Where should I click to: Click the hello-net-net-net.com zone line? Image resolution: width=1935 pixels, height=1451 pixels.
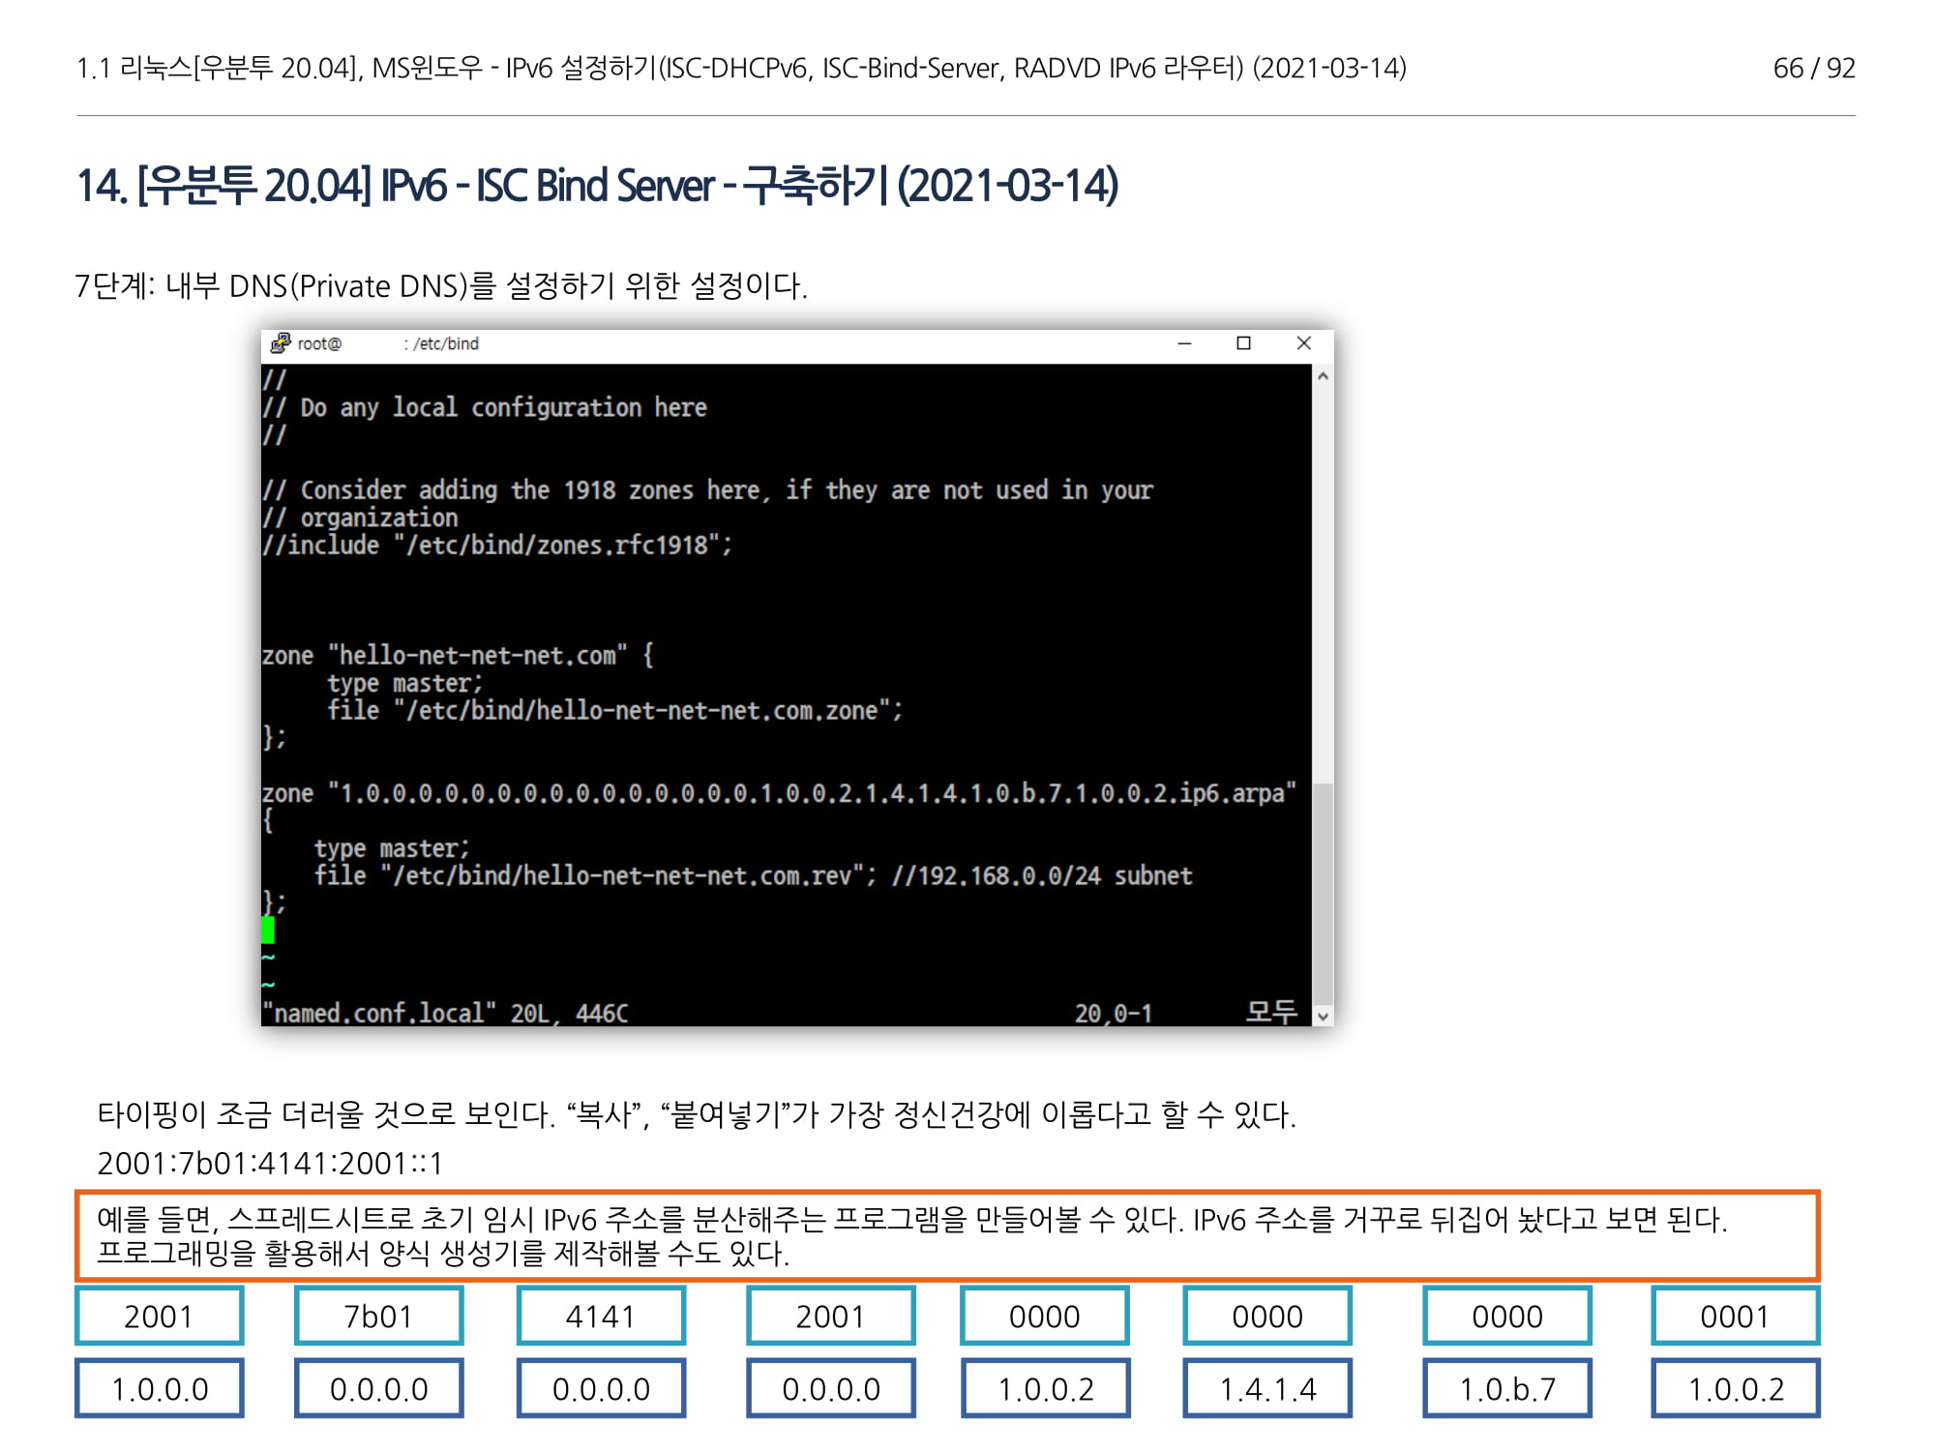(457, 655)
